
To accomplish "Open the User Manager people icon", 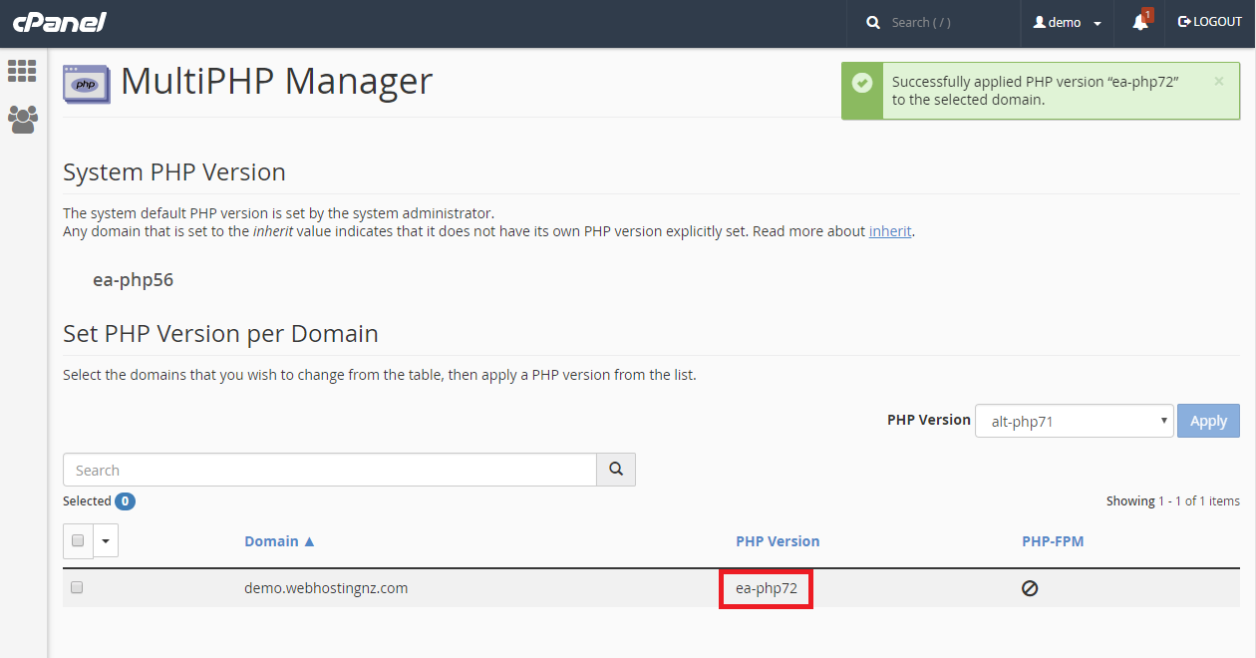I will 22,120.
